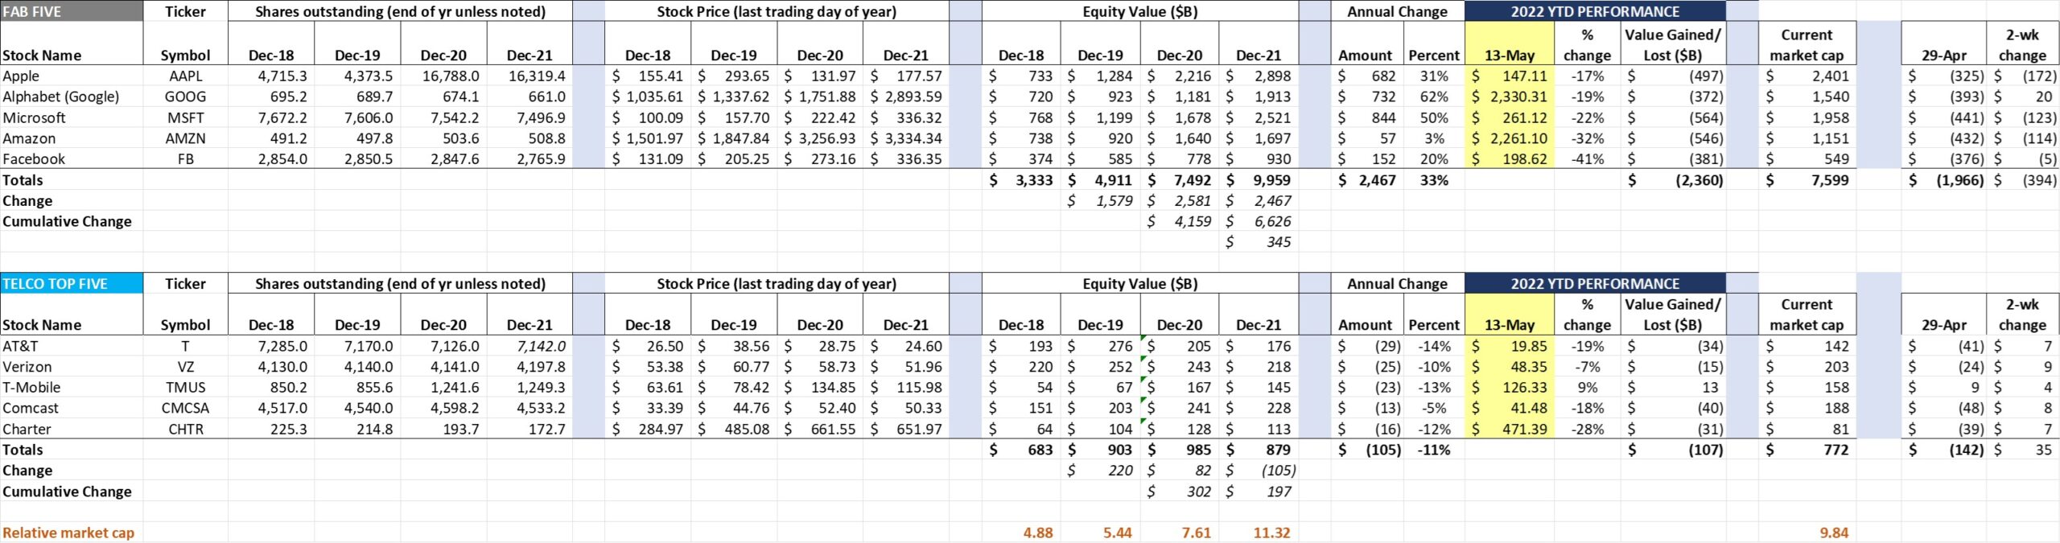Click Microsoft Dec-19 price 157.70
Viewport: 2060px width, 543px height.
[734, 117]
